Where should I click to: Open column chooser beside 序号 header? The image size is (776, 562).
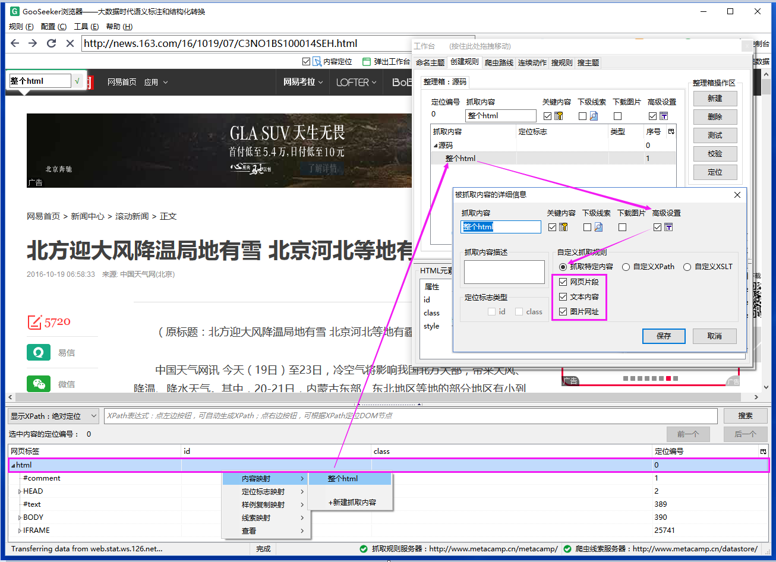(x=671, y=131)
